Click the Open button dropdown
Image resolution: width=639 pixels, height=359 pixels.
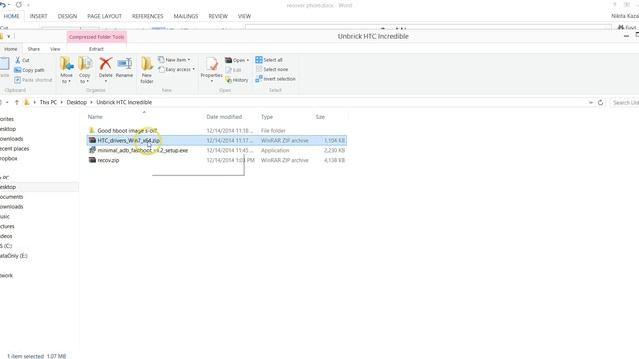coord(237,60)
